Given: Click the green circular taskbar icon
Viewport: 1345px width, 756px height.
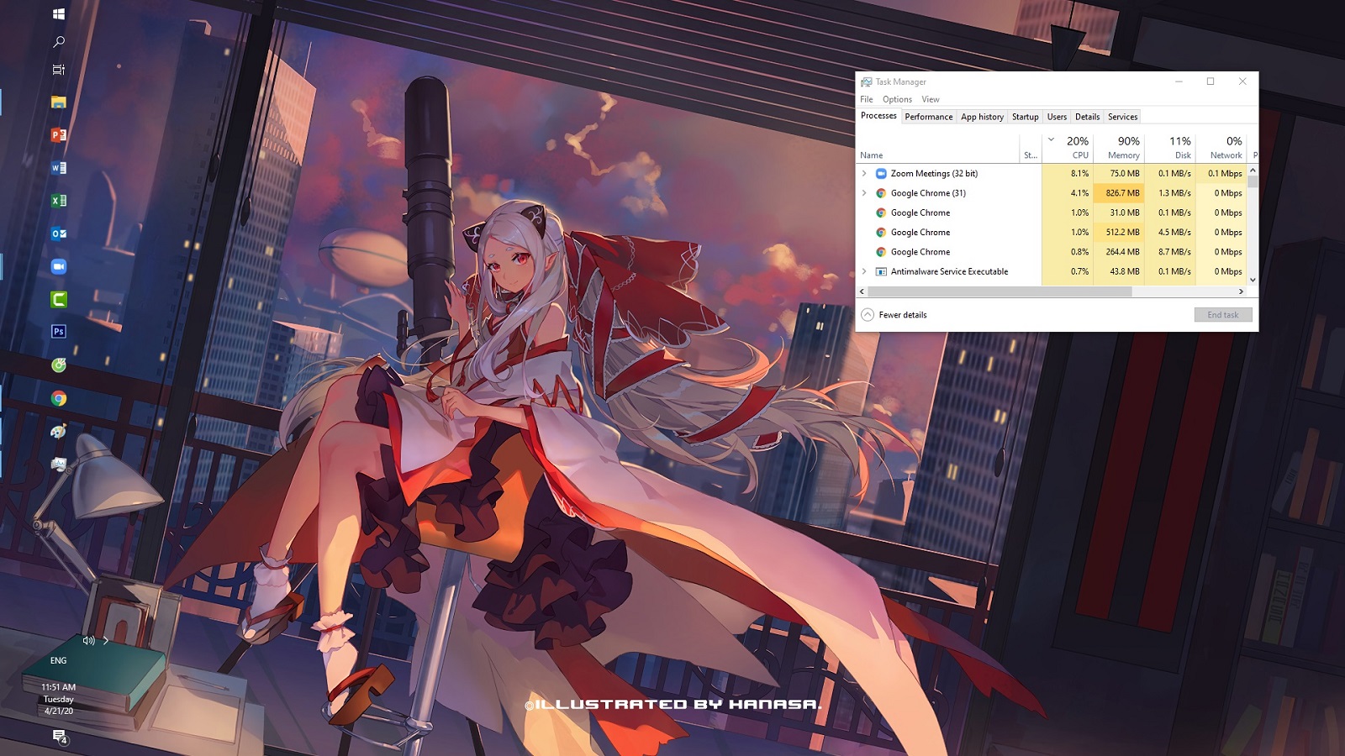Looking at the screenshot, I should pyautogui.click(x=59, y=365).
